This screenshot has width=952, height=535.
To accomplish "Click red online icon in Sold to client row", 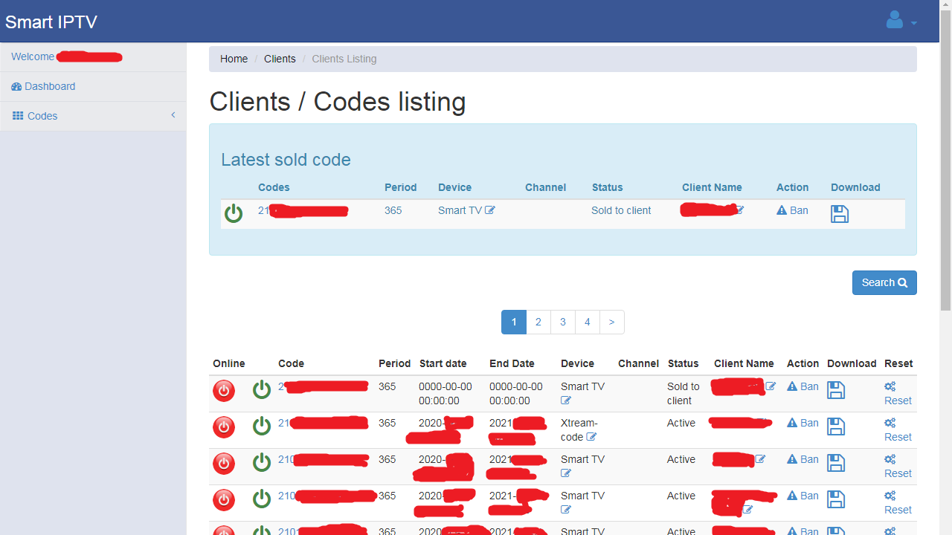I will click(224, 391).
